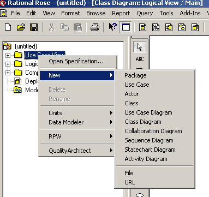The width and height of the screenshot is (209, 197).
Task: Create a new Statechart Diagram
Action: tap(154, 150)
